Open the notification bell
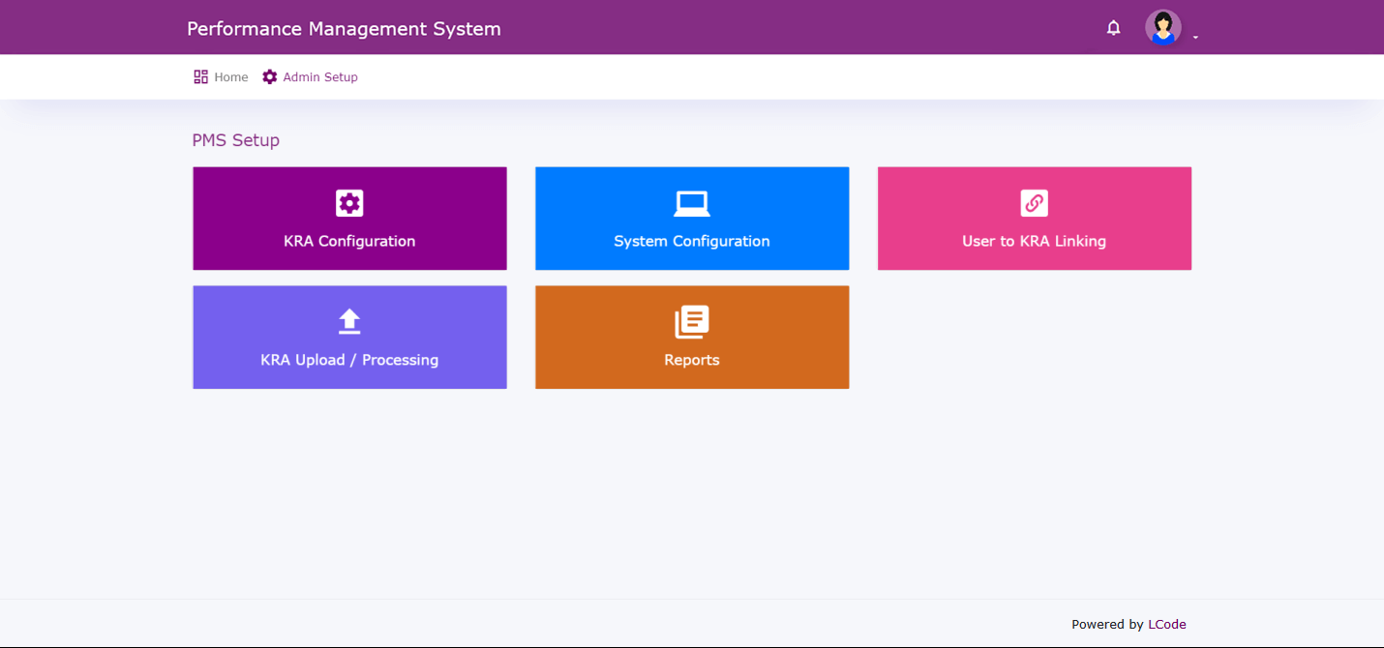 tap(1113, 28)
